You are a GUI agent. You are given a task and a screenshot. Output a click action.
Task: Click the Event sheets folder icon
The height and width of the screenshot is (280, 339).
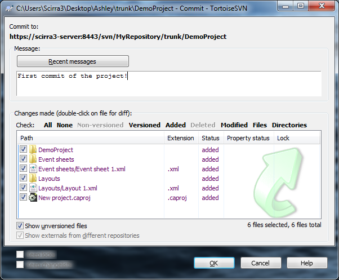33,159
